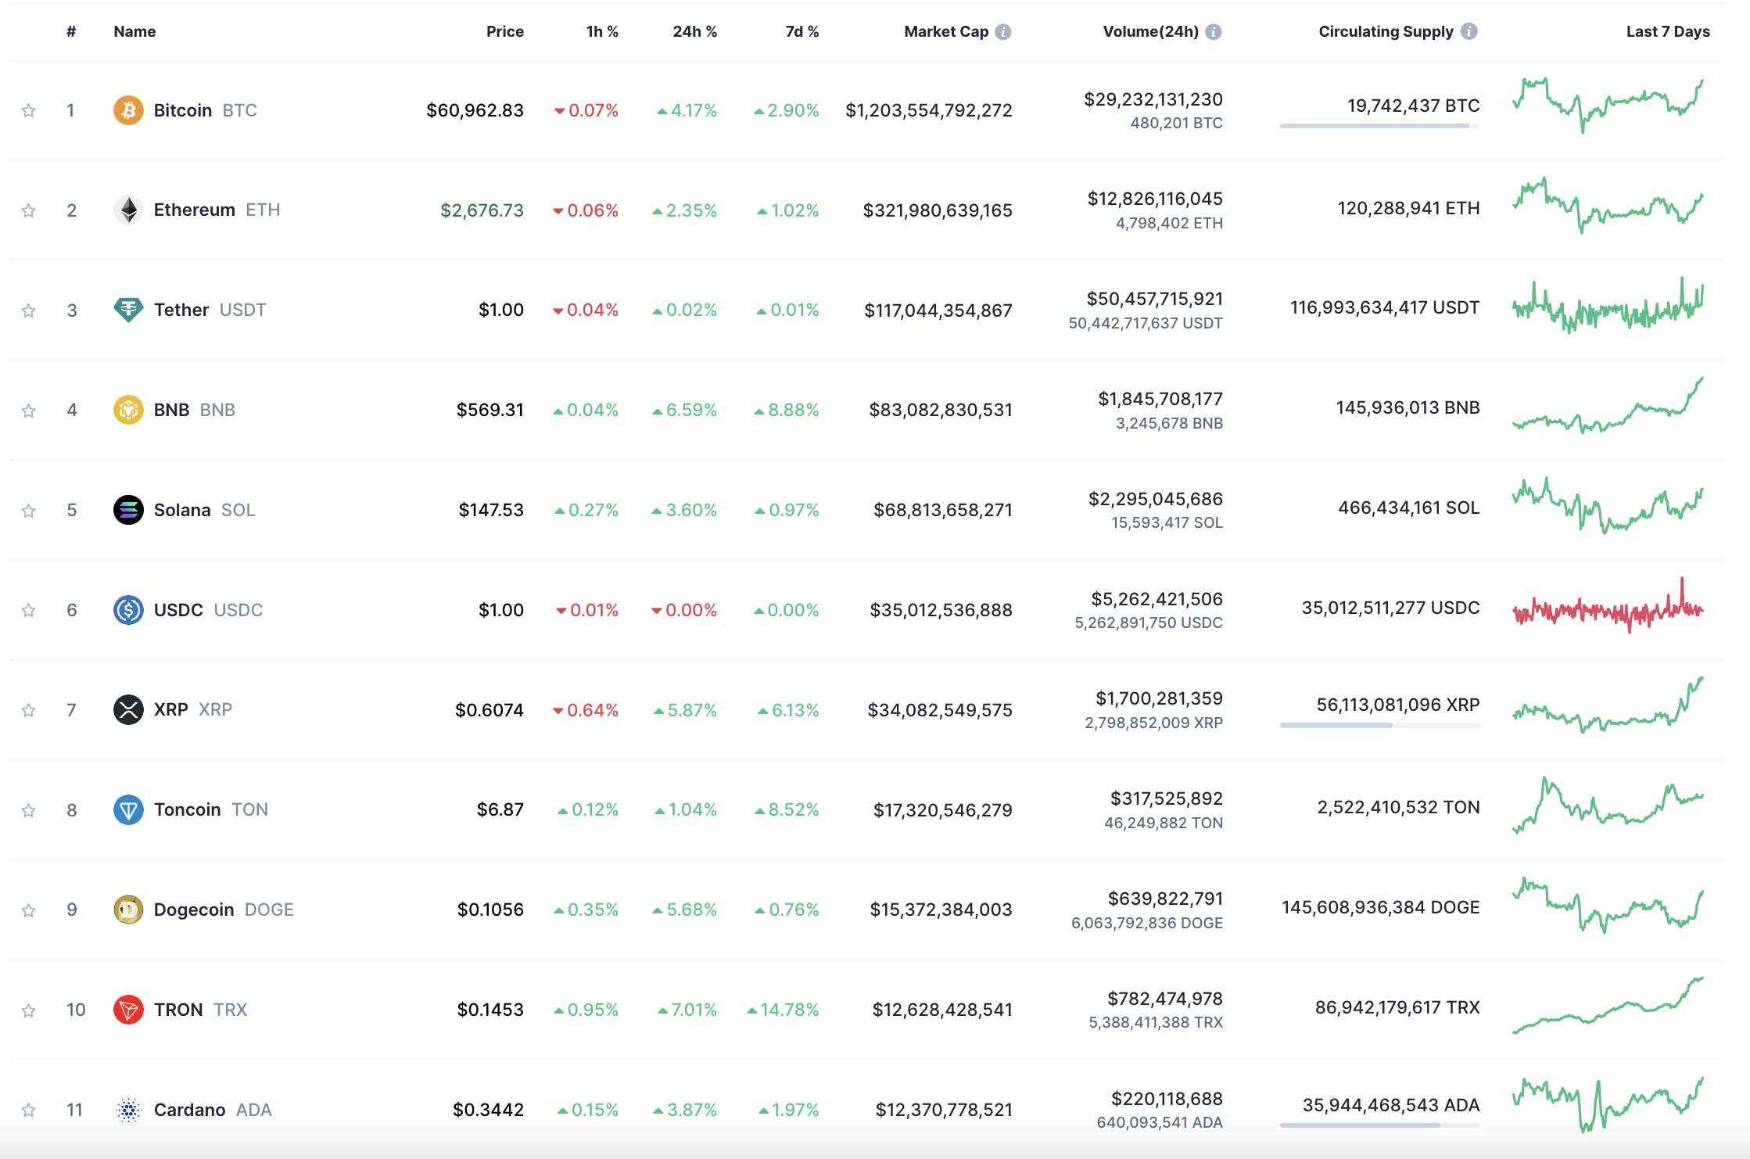Sort by Name column header
The image size is (1750, 1159).
tap(134, 31)
